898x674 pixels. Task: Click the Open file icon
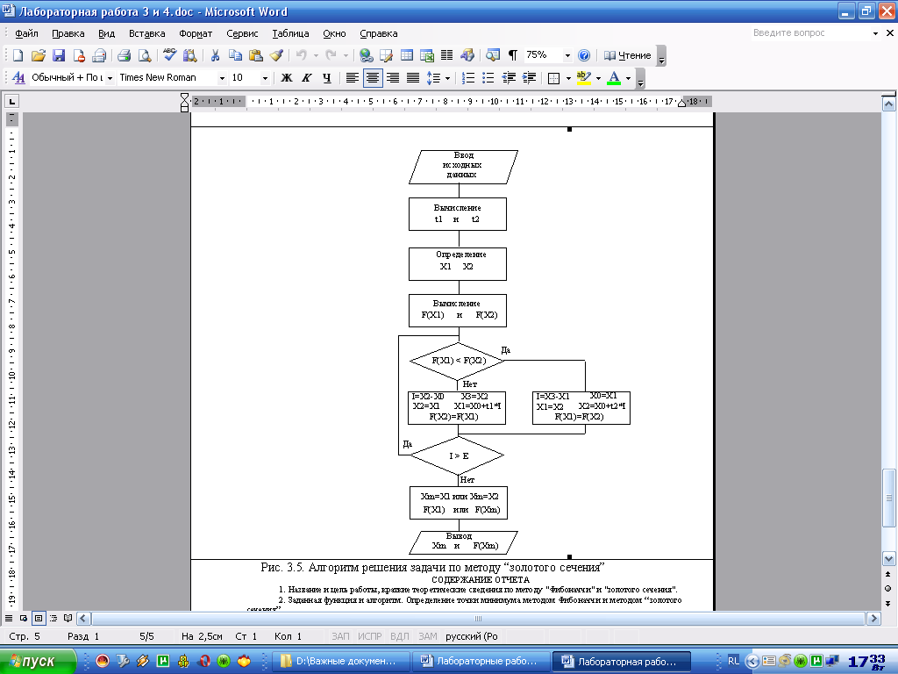[39, 55]
